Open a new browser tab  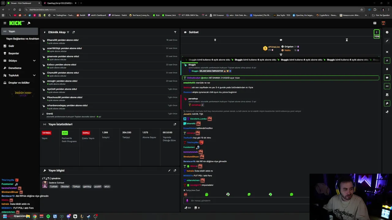(x=81, y=3)
